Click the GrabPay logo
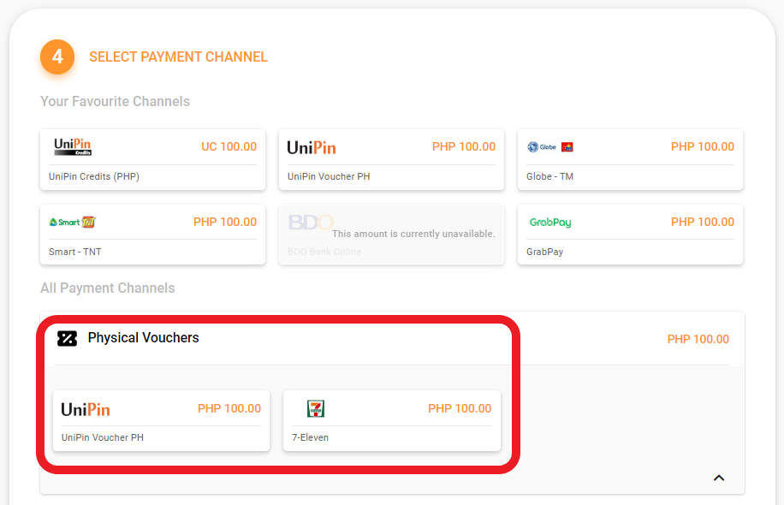 (550, 222)
